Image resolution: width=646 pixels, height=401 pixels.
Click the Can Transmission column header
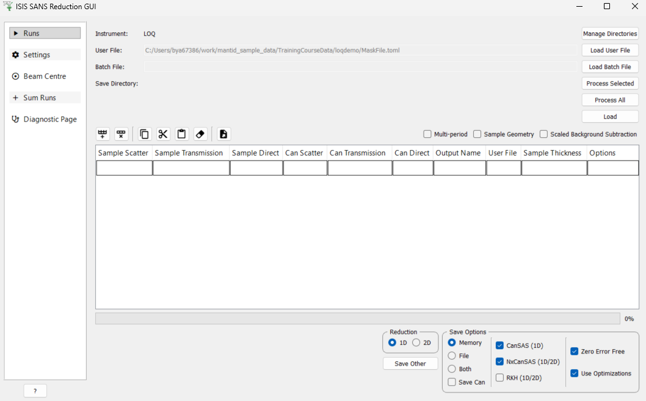[360, 153]
